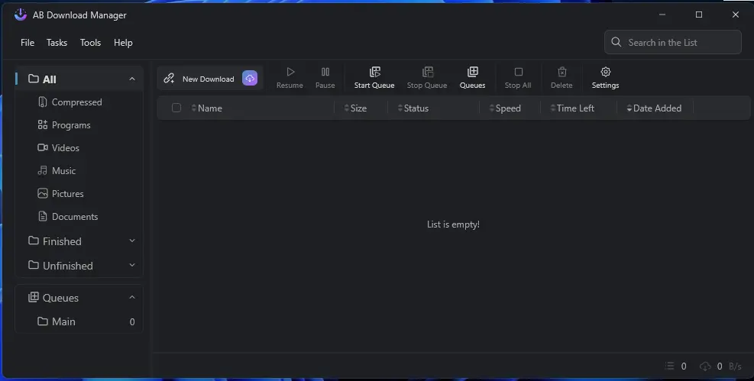Close the AB Download Manager window

tap(735, 15)
